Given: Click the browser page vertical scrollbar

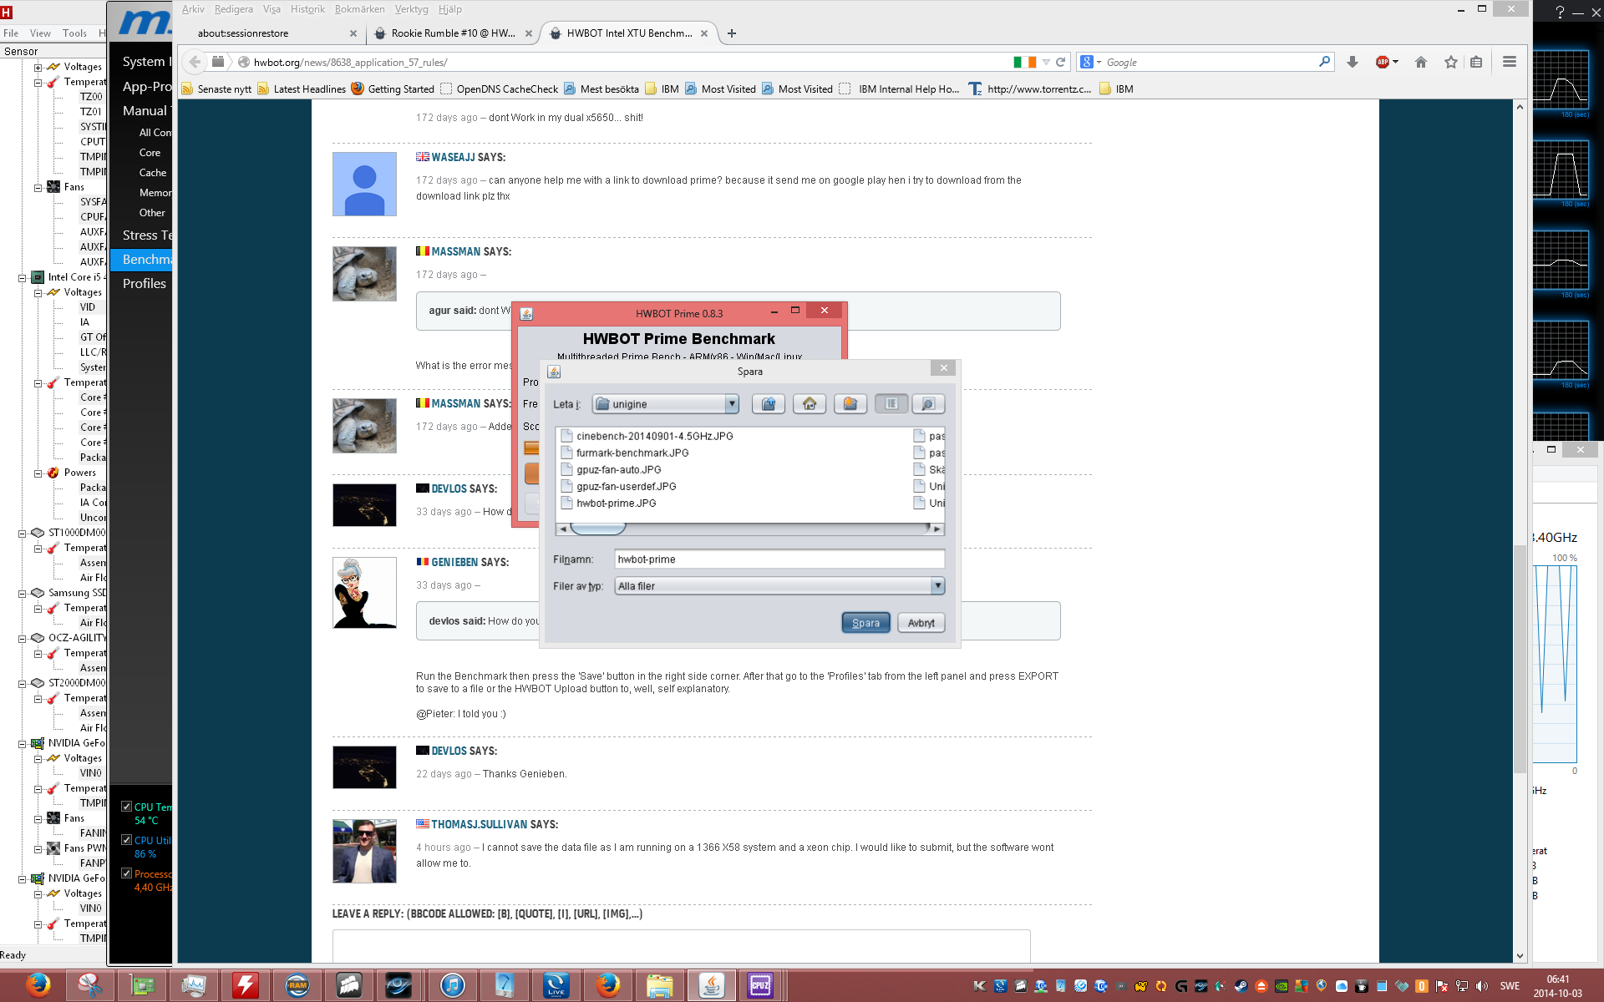Looking at the screenshot, I should 1520,660.
